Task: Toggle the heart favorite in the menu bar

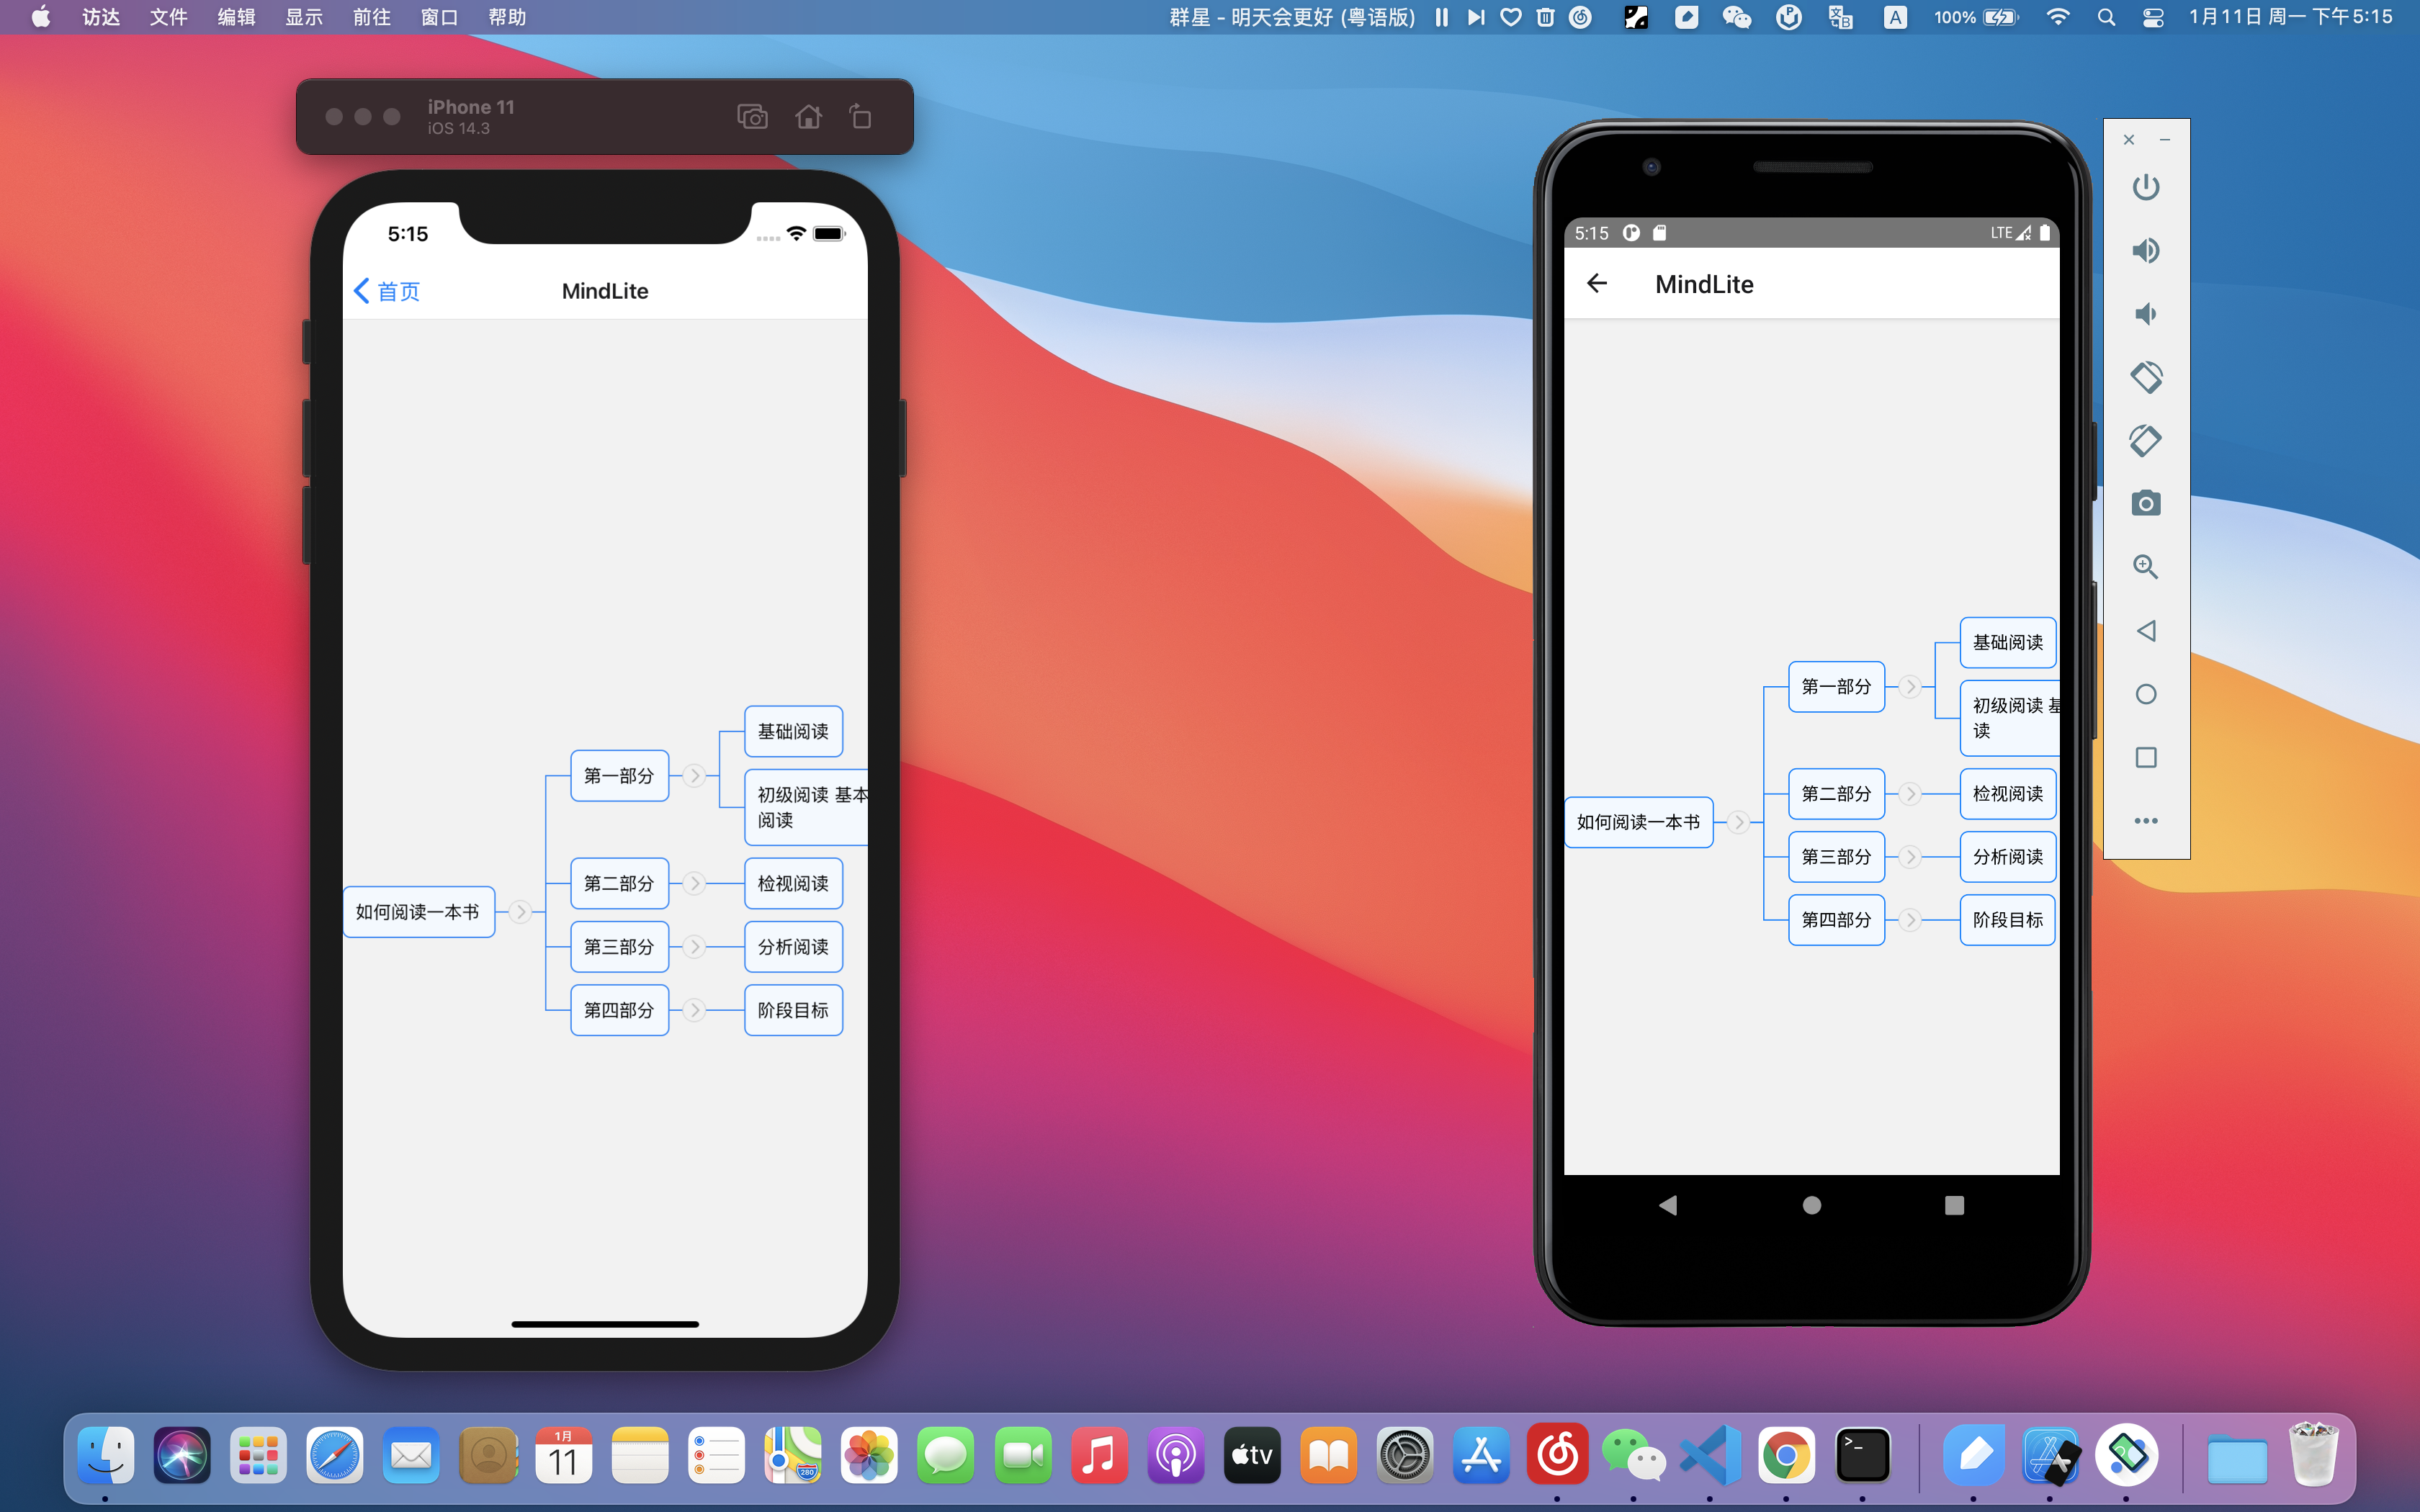Action: tap(1510, 17)
